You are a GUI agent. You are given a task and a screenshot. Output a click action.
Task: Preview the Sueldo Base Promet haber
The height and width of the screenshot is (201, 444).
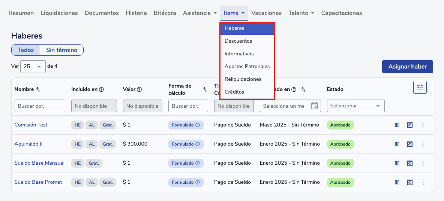[x=410, y=182]
